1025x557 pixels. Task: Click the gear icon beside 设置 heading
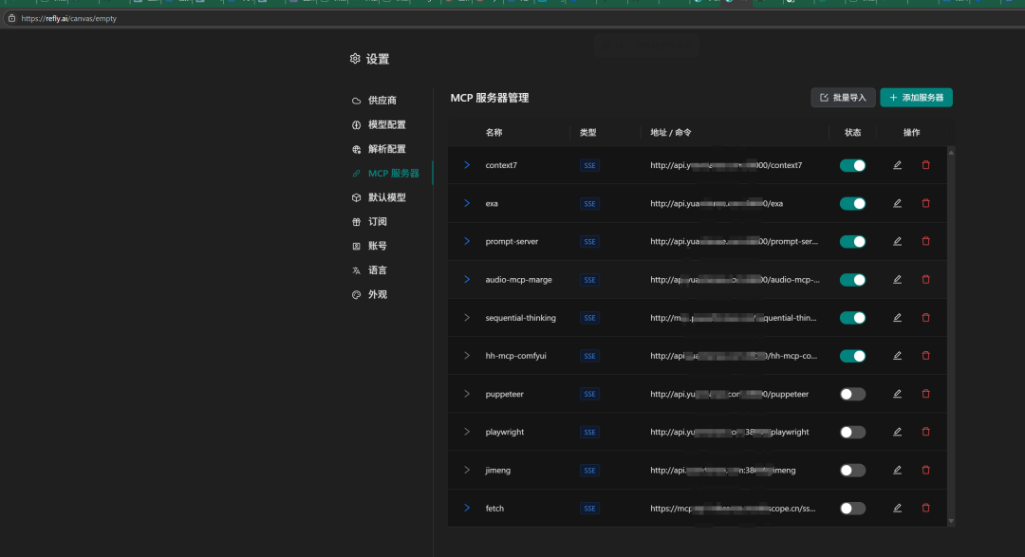click(354, 58)
